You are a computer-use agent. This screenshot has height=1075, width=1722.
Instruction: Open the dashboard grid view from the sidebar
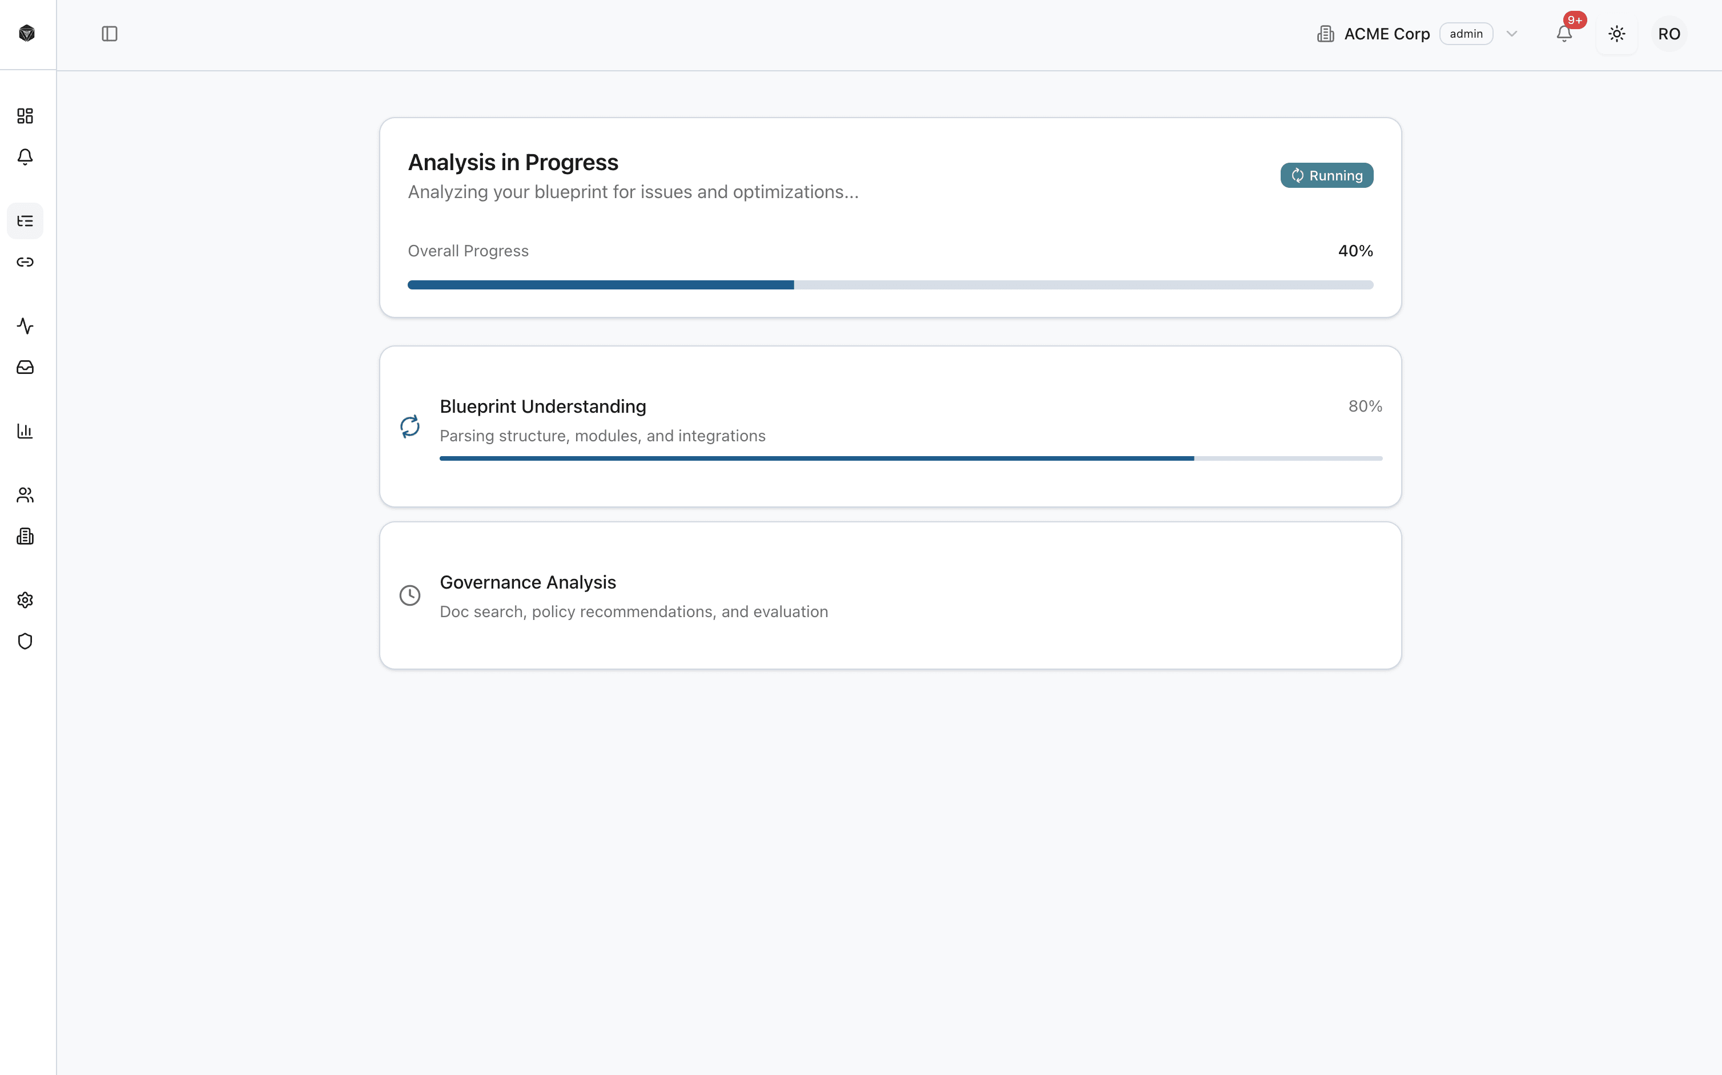(x=26, y=116)
